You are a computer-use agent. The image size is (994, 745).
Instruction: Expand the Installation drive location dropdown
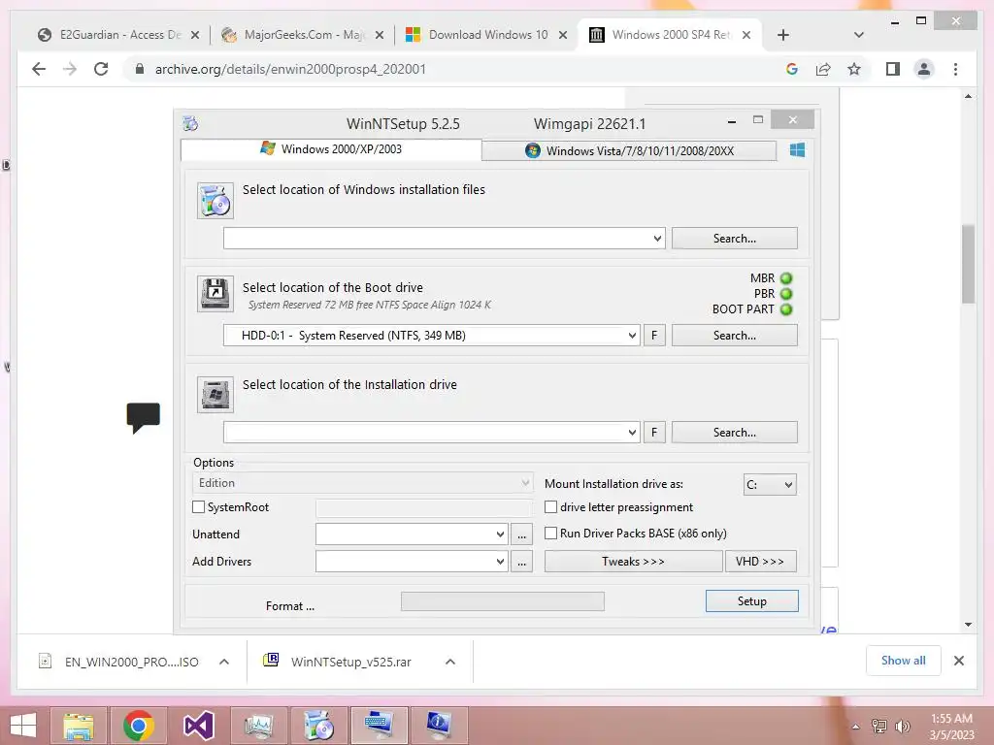coord(632,432)
